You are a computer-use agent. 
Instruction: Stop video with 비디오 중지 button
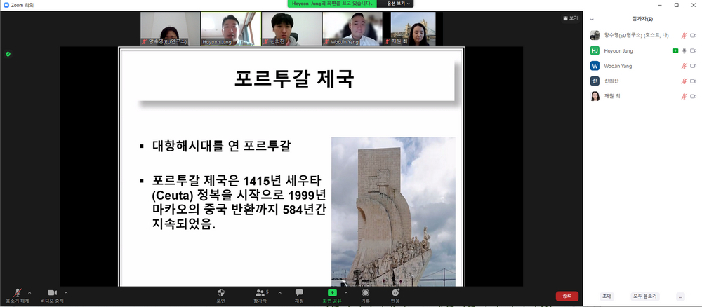52,296
